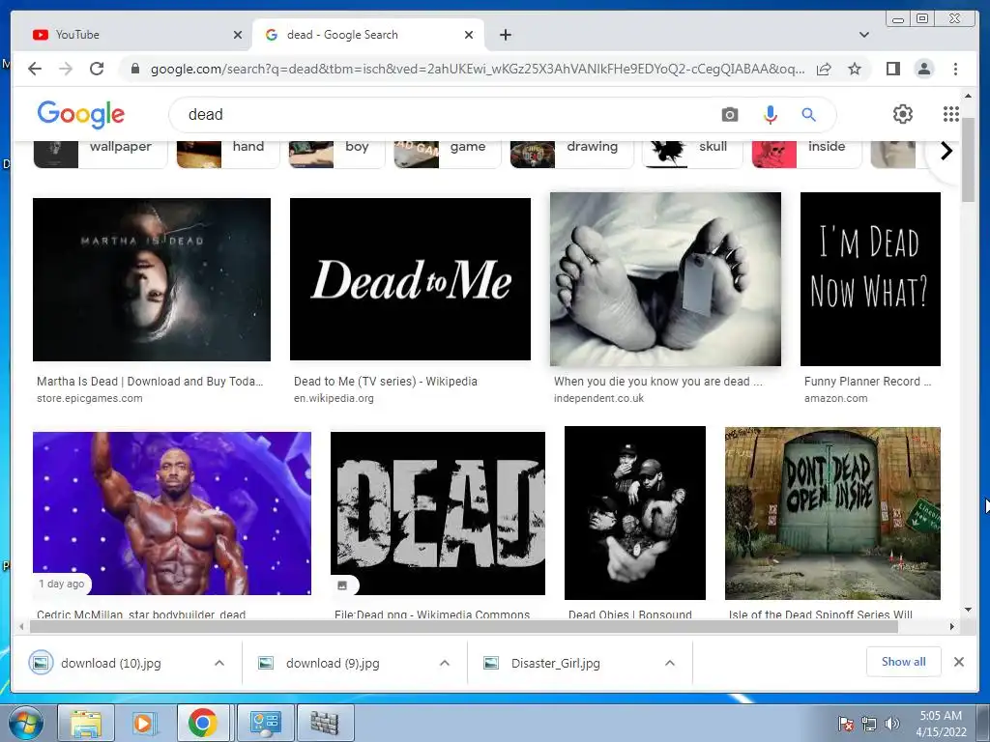
Task: Show all downloads
Action: (x=904, y=662)
